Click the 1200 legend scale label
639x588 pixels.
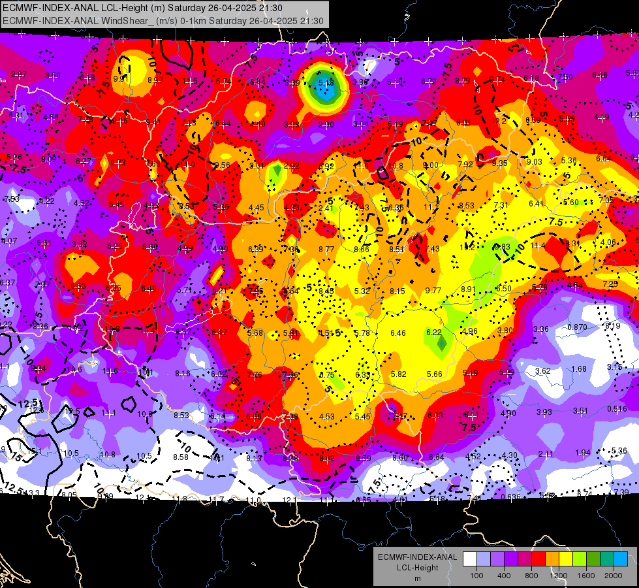(x=559, y=576)
